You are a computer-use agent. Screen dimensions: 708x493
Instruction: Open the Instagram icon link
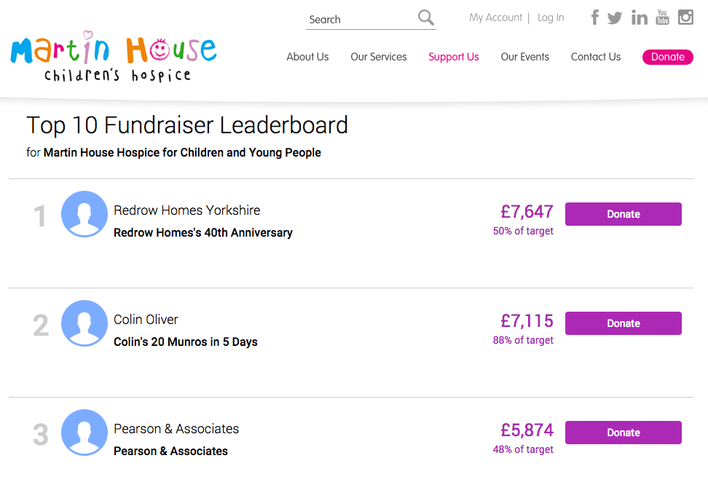(x=685, y=17)
